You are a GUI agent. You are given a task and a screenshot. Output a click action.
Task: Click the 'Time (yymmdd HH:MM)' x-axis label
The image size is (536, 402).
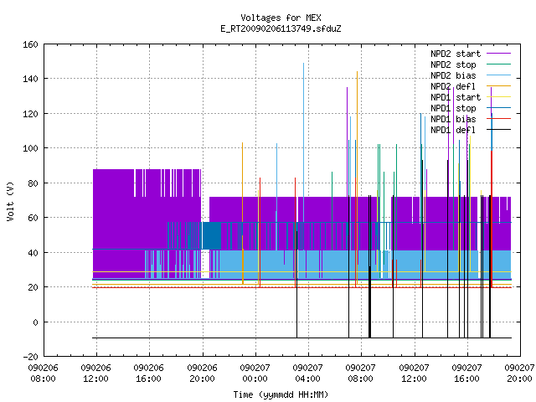point(281,394)
